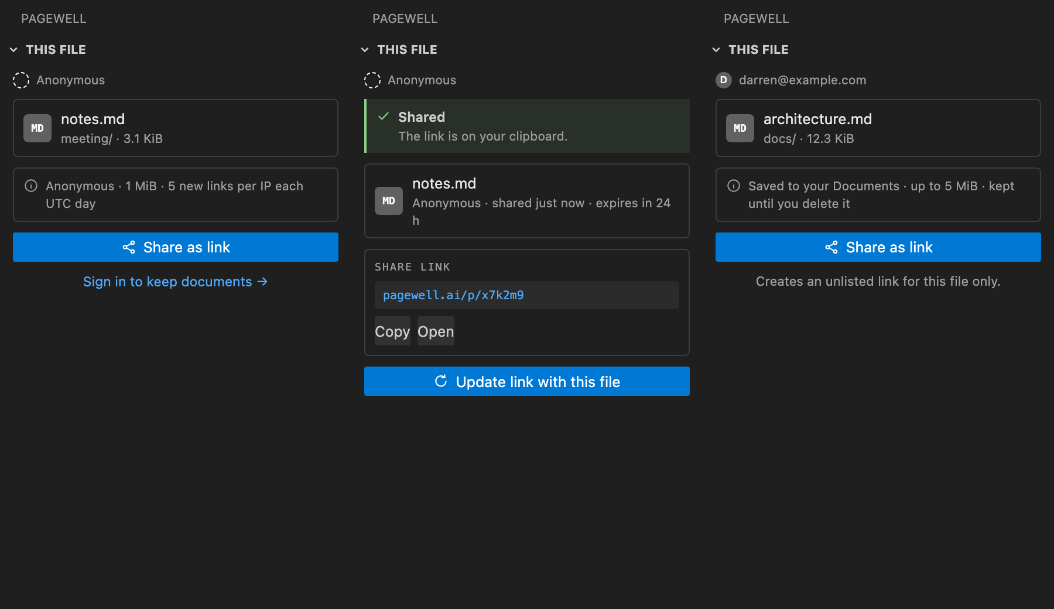Select the pagewell.ai/p/x7k2m9 share link field
The height and width of the screenshot is (609, 1054).
[x=527, y=295]
